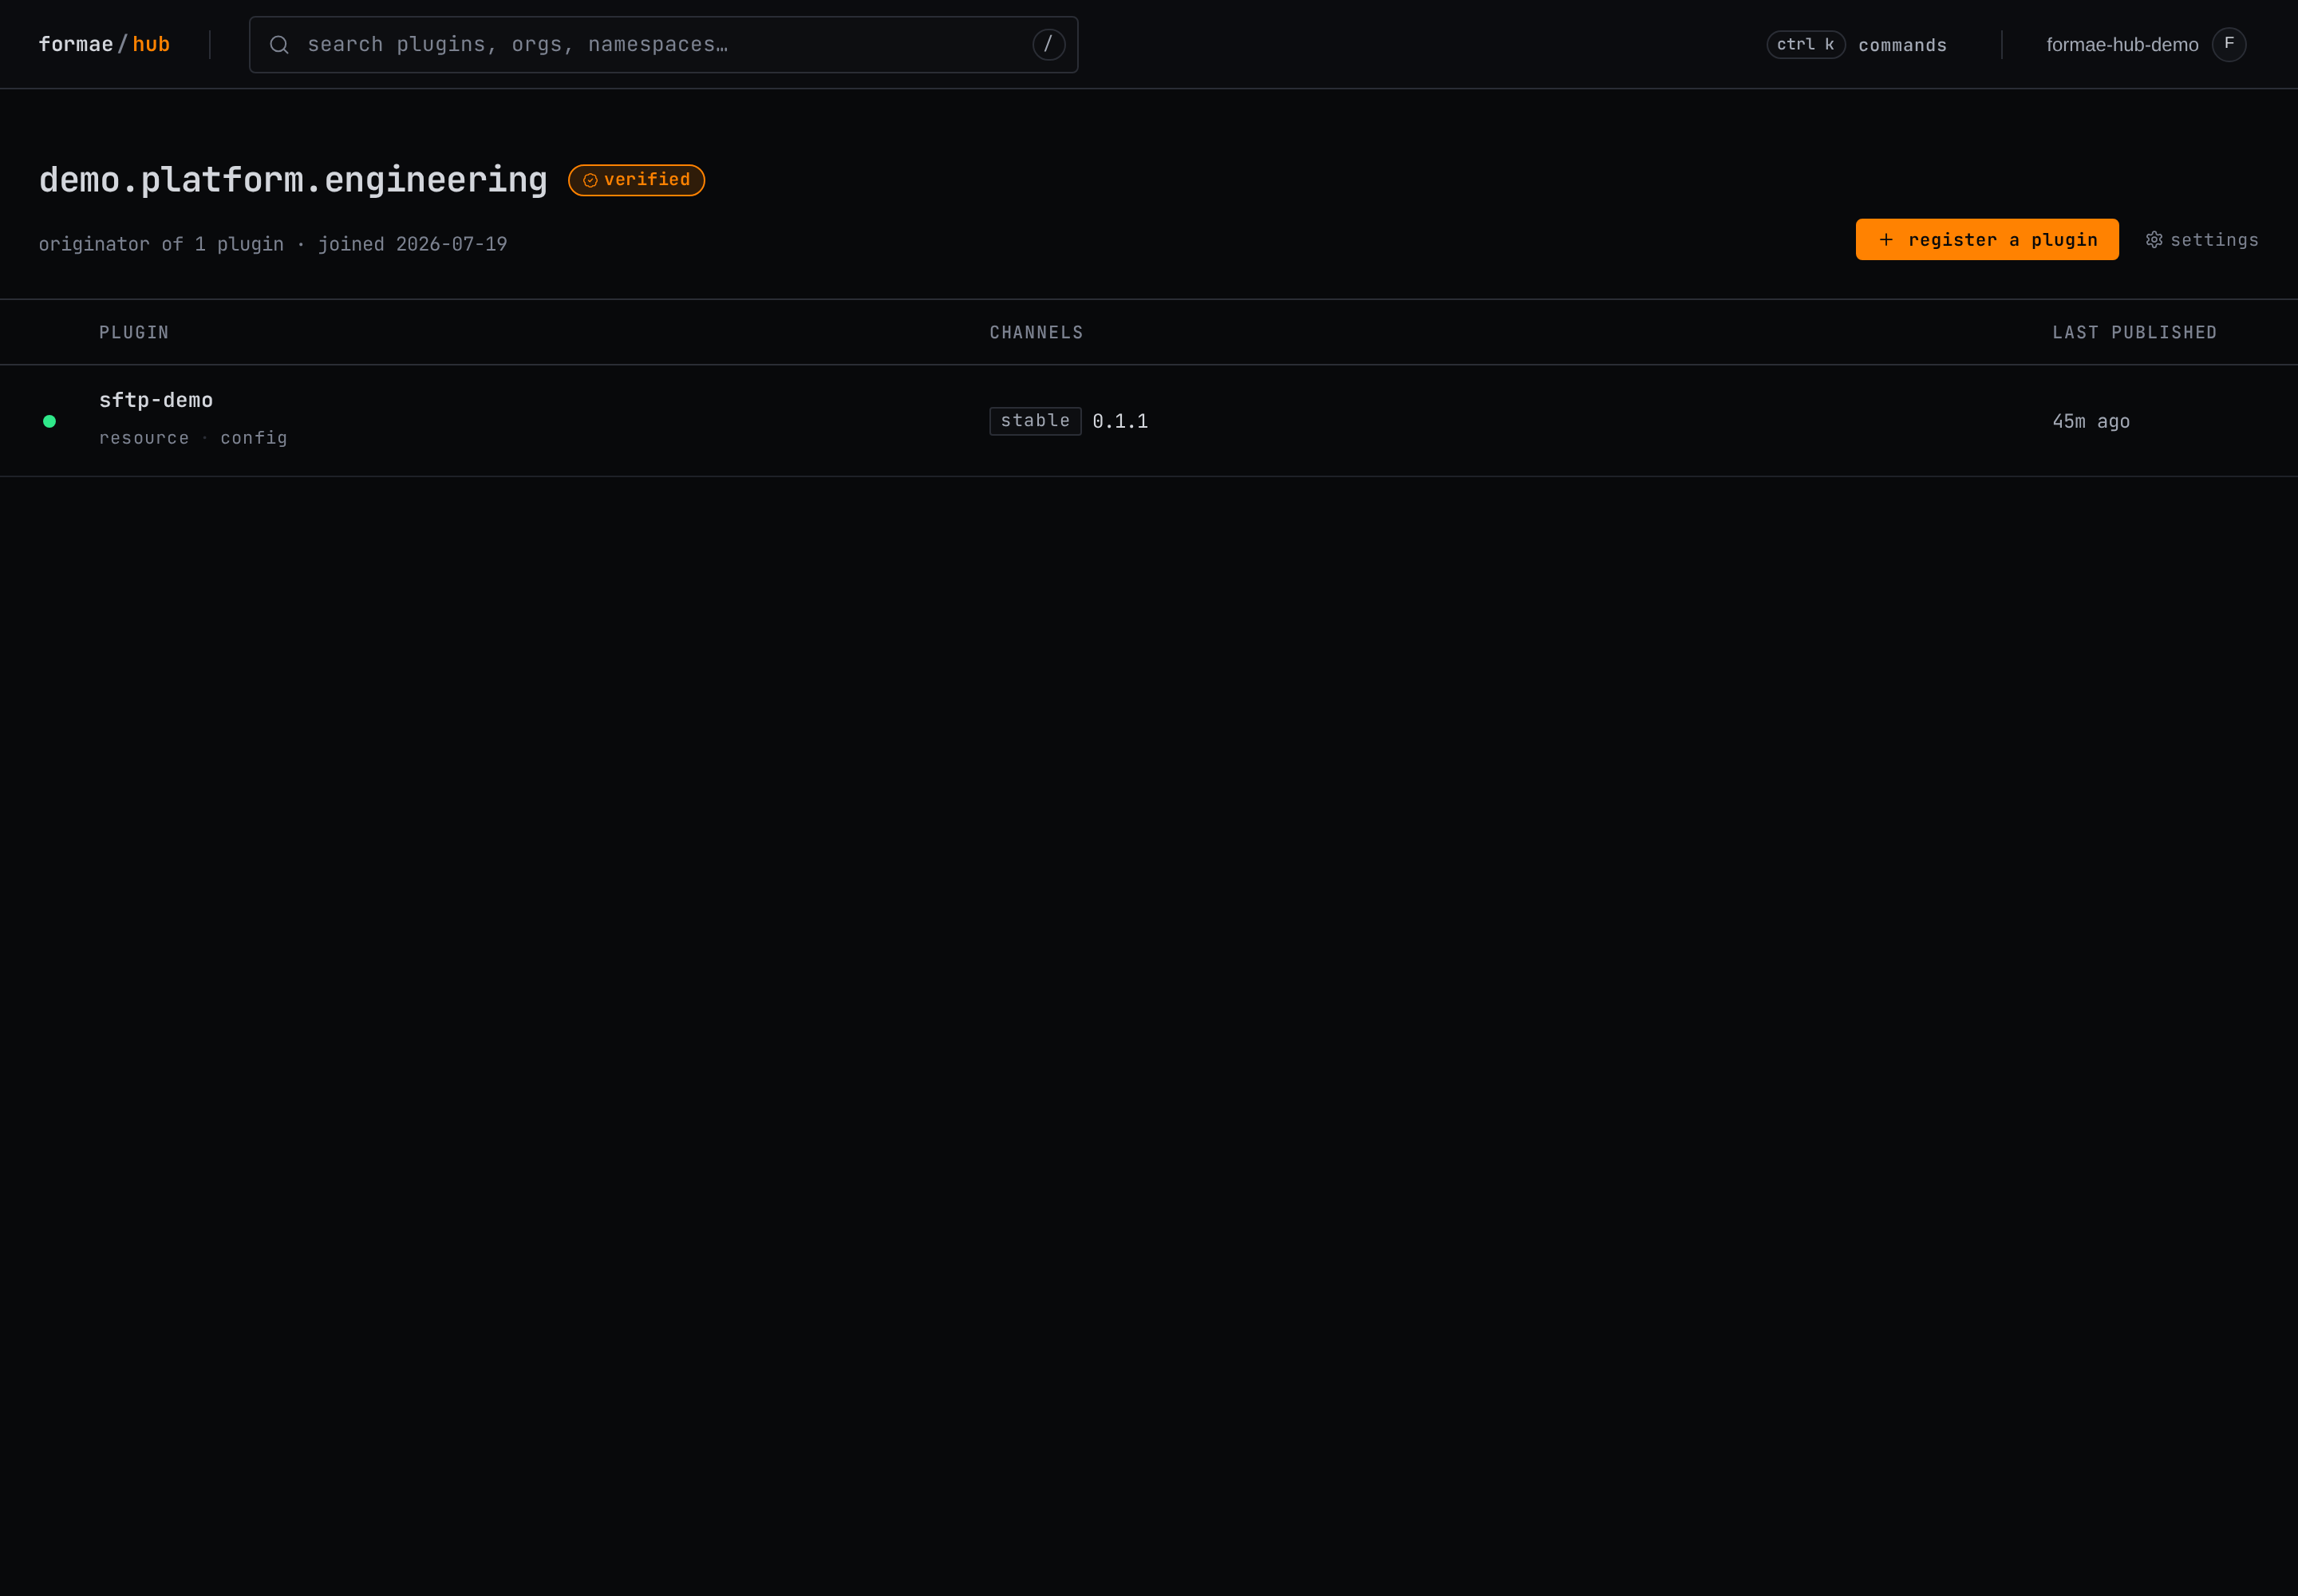Click the green status dot for sftp-demo
Screen dimensions: 2298x1596
click(x=49, y=421)
